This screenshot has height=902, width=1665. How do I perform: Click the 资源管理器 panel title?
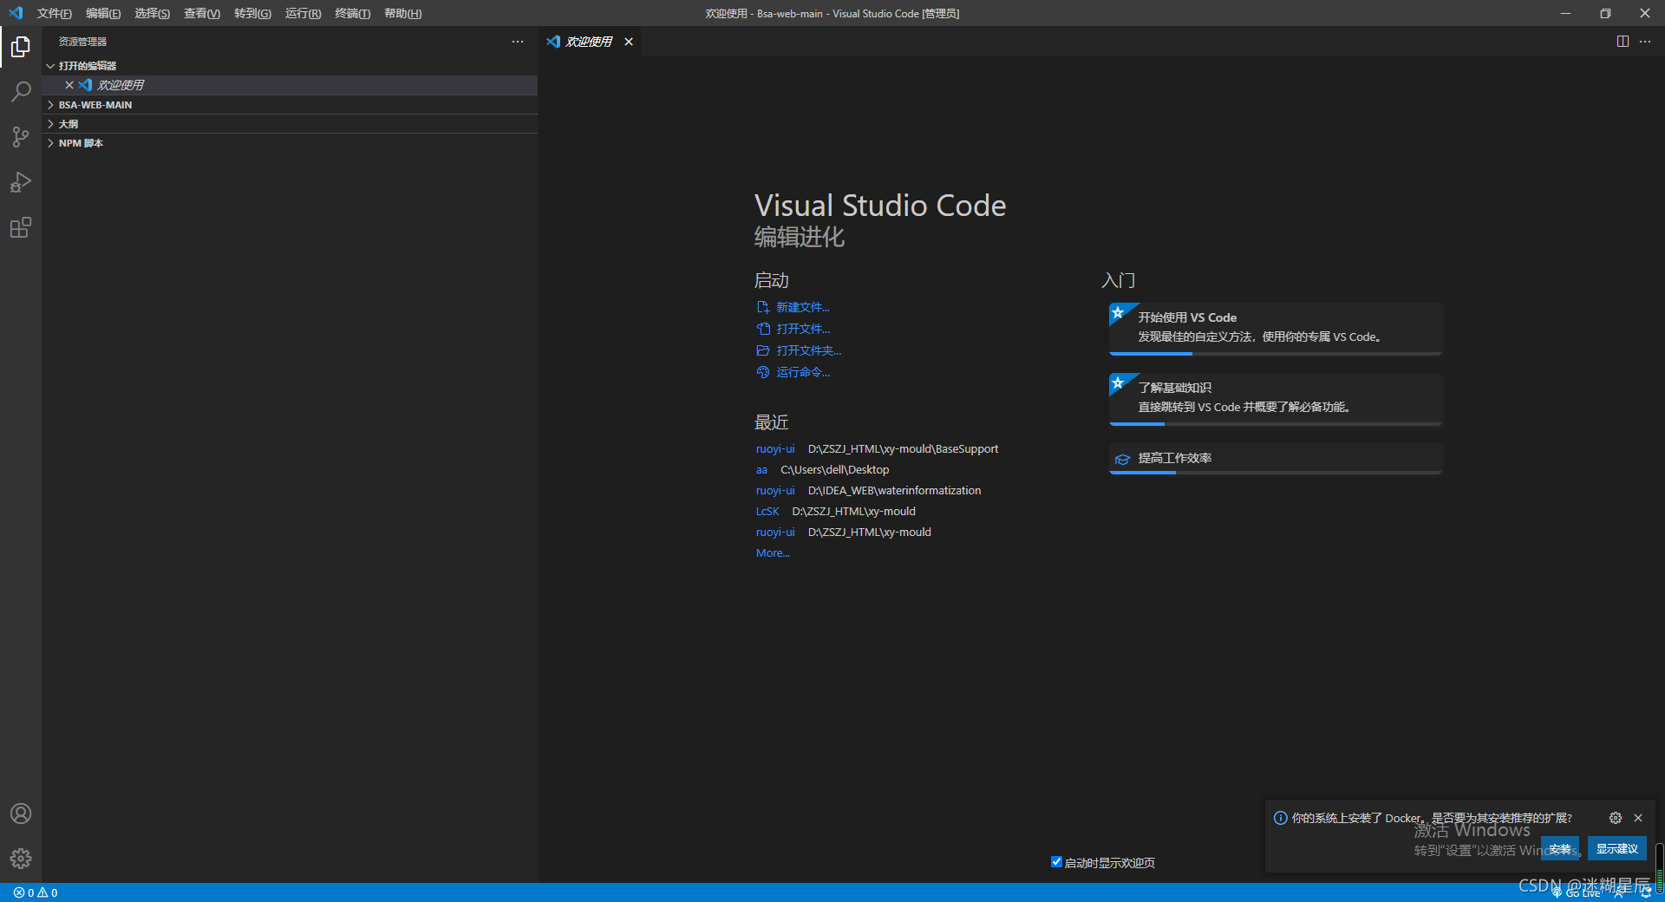(x=82, y=42)
